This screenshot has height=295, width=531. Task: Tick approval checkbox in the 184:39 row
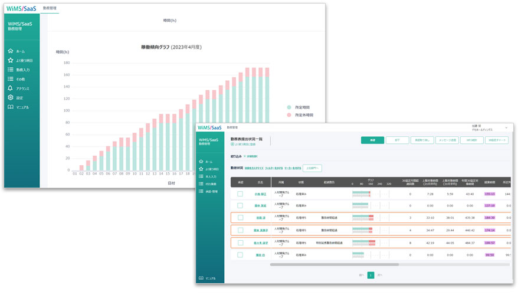[x=241, y=218]
